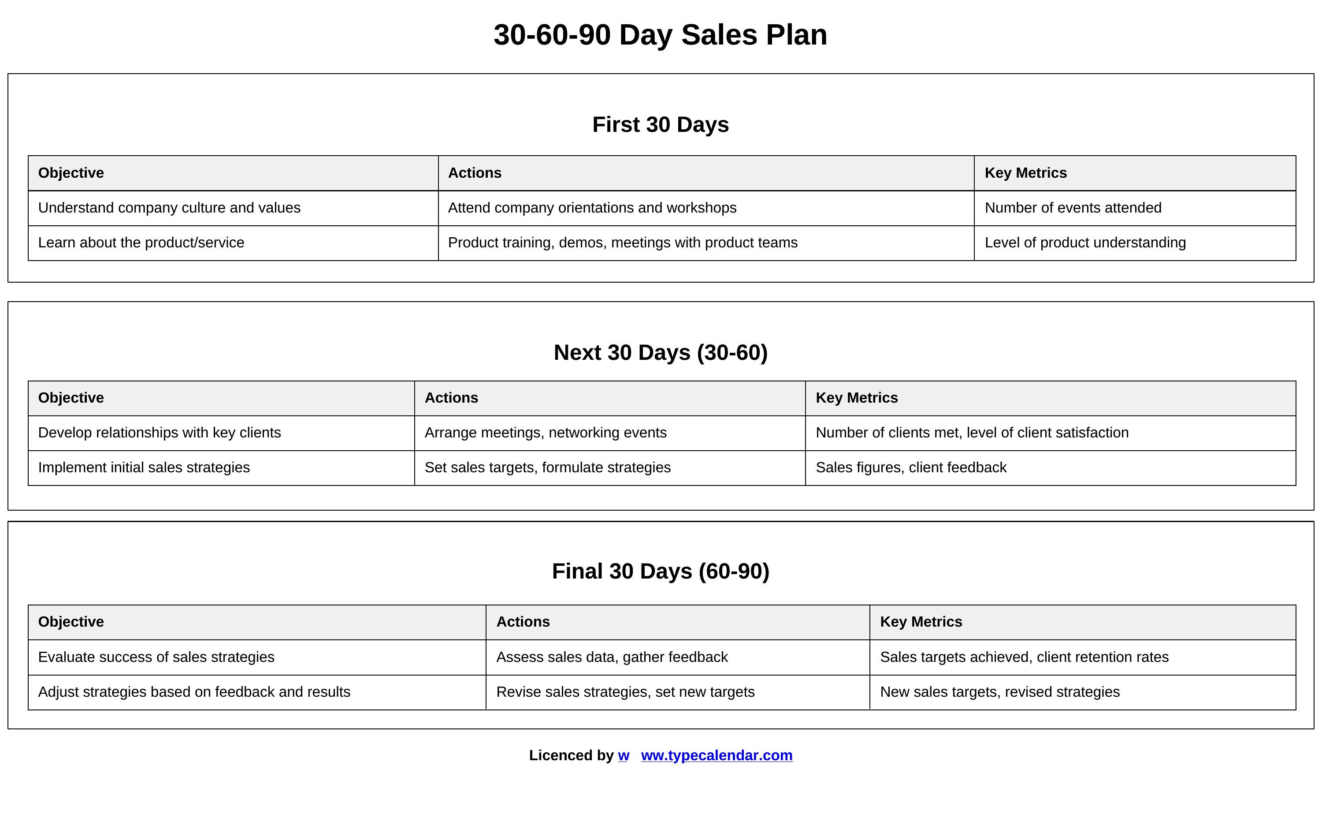Click the 'Final 30 Days (60-90)' heading
This screenshot has height=829, width=1322.
tap(660, 571)
